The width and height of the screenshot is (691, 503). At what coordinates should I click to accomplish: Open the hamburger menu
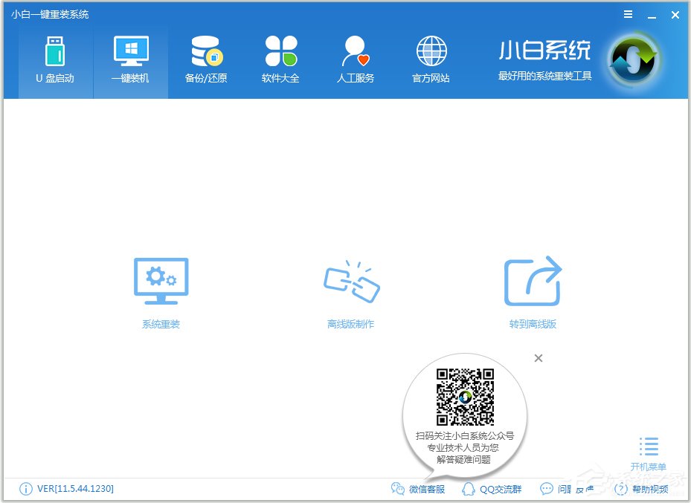(627, 13)
